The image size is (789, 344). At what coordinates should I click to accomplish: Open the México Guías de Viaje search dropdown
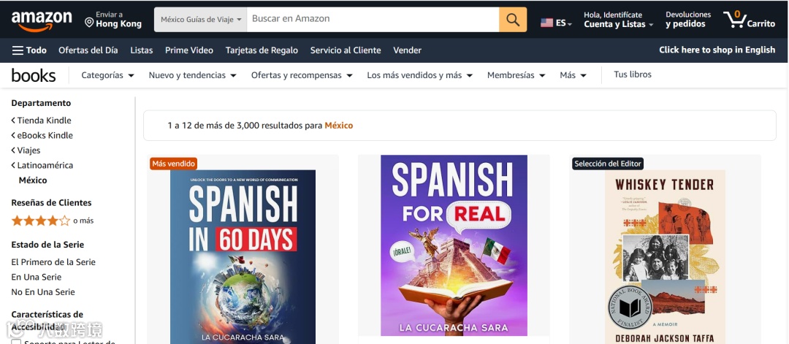point(201,20)
